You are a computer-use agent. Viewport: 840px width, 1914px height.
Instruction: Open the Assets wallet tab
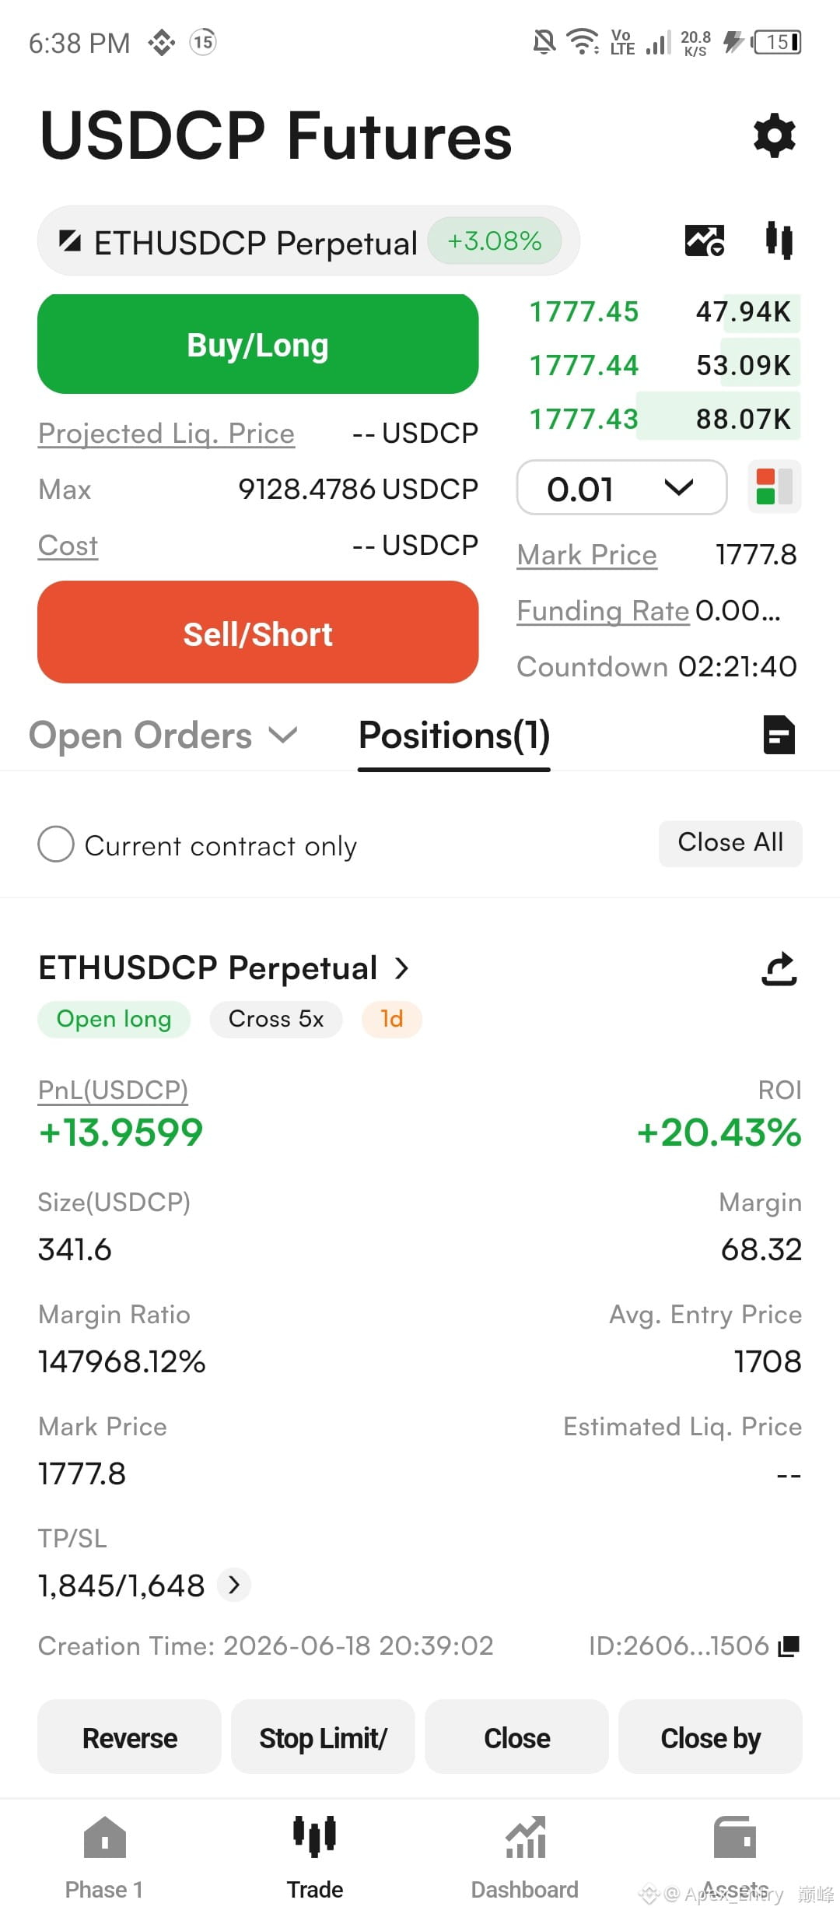pyautogui.click(x=735, y=1856)
